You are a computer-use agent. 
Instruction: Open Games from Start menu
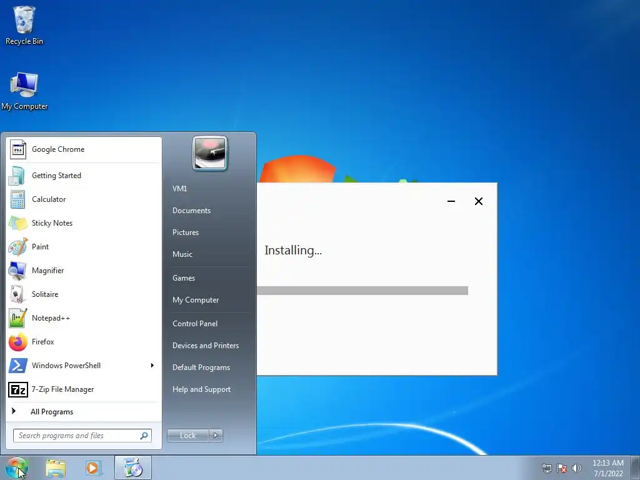(184, 278)
